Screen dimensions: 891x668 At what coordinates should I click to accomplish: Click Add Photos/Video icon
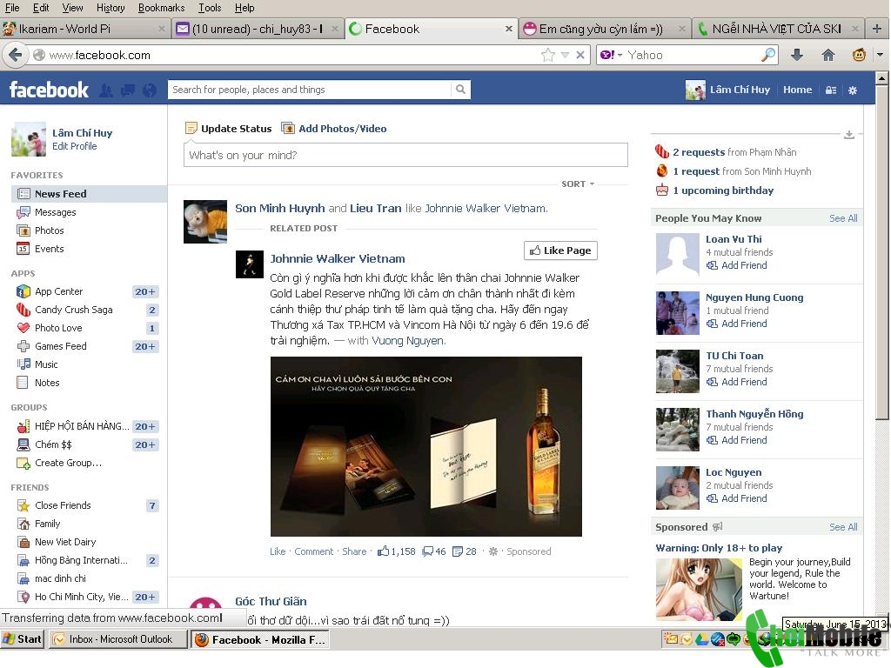[x=288, y=129]
